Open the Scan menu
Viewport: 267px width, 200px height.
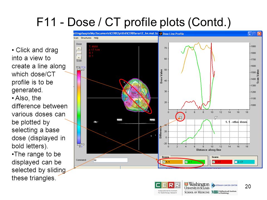coord(76,38)
